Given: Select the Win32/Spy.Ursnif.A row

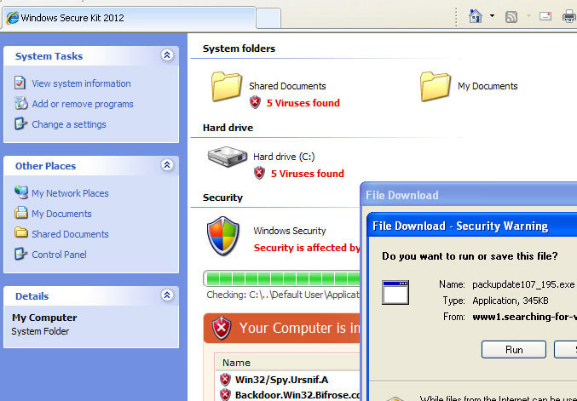Looking at the screenshot, I should click(x=288, y=380).
